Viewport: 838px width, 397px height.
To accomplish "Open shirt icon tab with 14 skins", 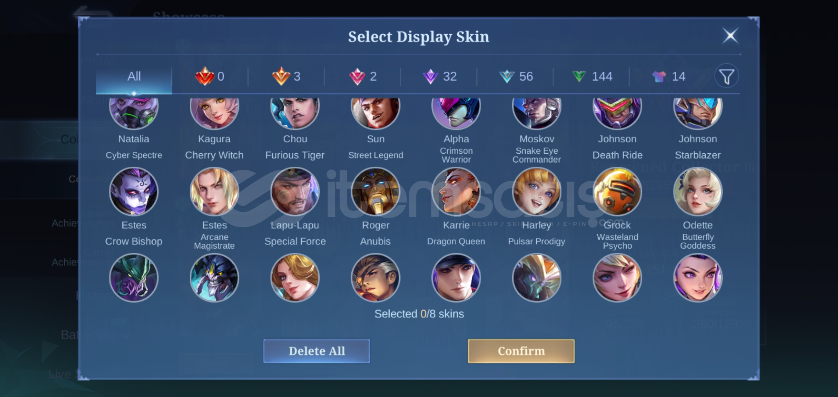I will 668,76.
